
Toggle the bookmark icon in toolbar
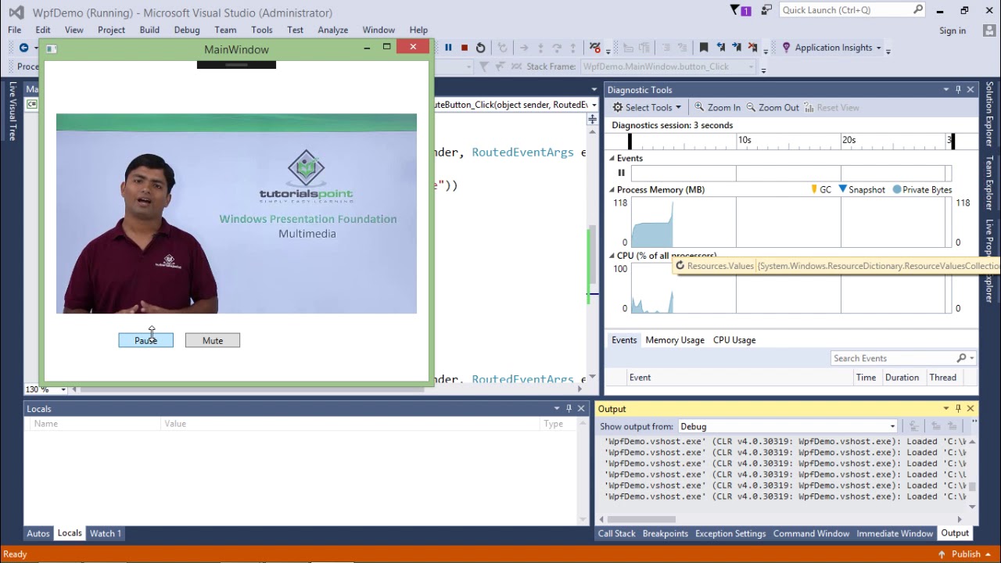(x=704, y=48)
